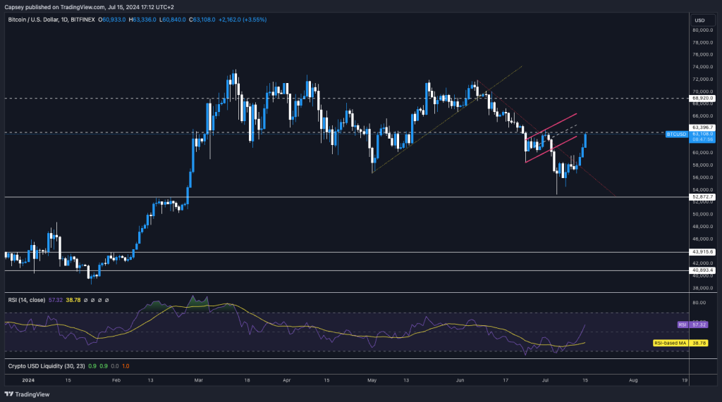Click the 52,872.7 support level price label
Image resolution: width=722 pixels, height=402 pixels.
pyautogui.click(x=704, y=197)
